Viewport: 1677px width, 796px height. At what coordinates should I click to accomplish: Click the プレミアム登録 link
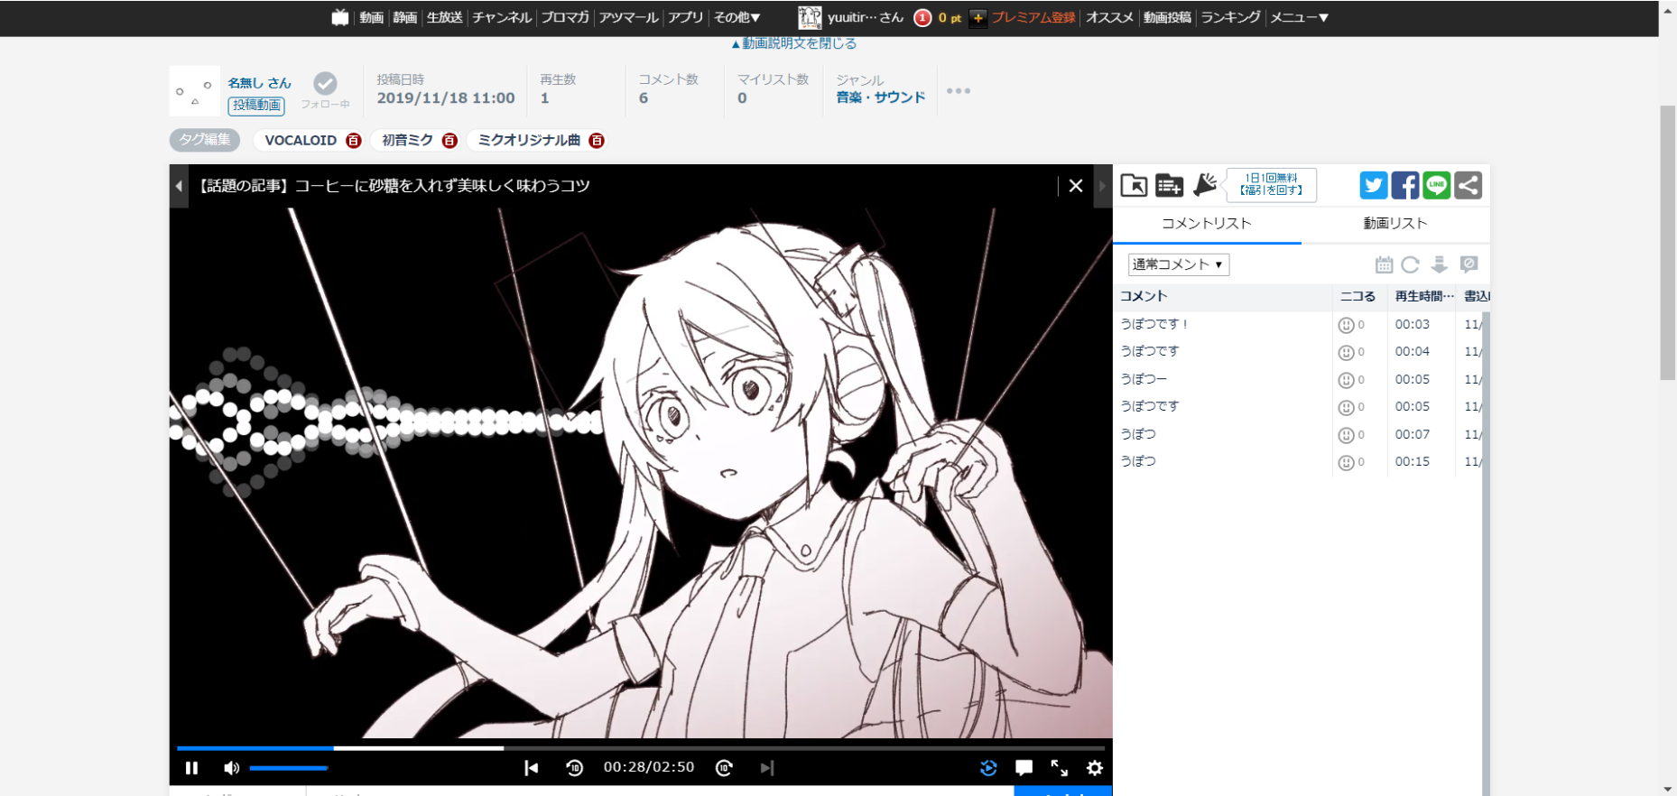[x=1033, y=17]
